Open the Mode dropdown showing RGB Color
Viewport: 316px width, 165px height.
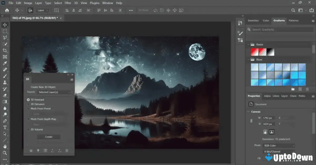pos(278,145)
